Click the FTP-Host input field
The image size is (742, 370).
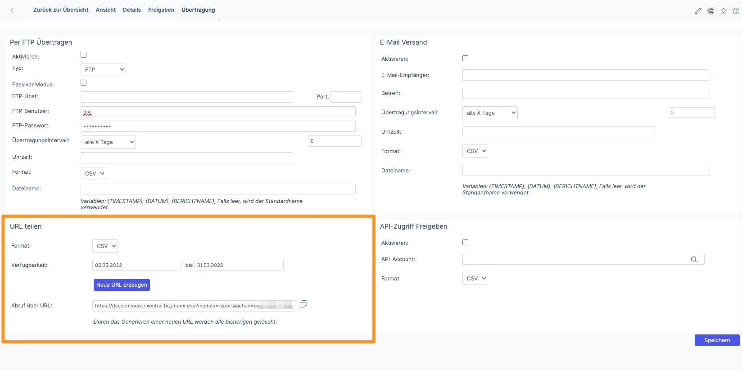(187, 97)
